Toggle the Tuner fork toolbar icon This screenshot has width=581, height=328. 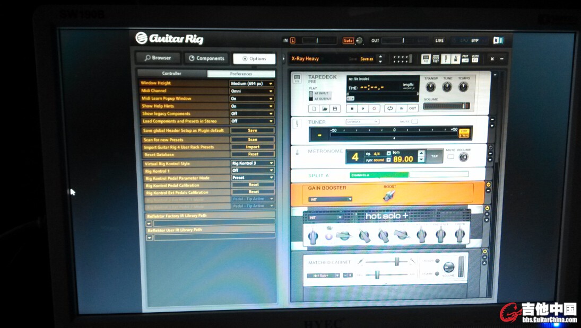[x=445, y=58]
